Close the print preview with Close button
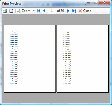 coord(85,11)
